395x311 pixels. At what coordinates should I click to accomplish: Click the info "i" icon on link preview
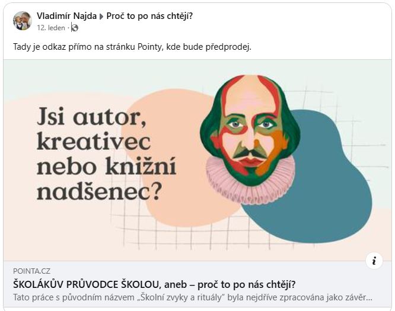coord(374,261)
